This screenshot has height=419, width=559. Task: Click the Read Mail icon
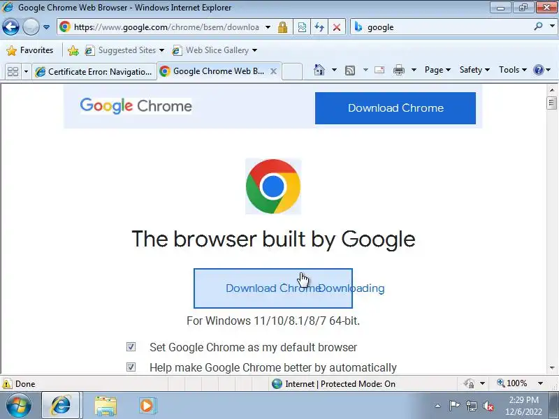(379, 70)
